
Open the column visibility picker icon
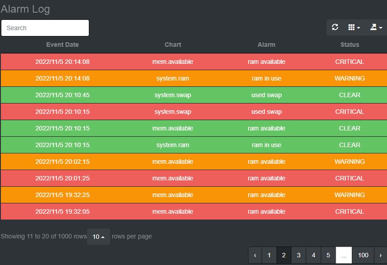pyautogui.click(x=352, y=27)
